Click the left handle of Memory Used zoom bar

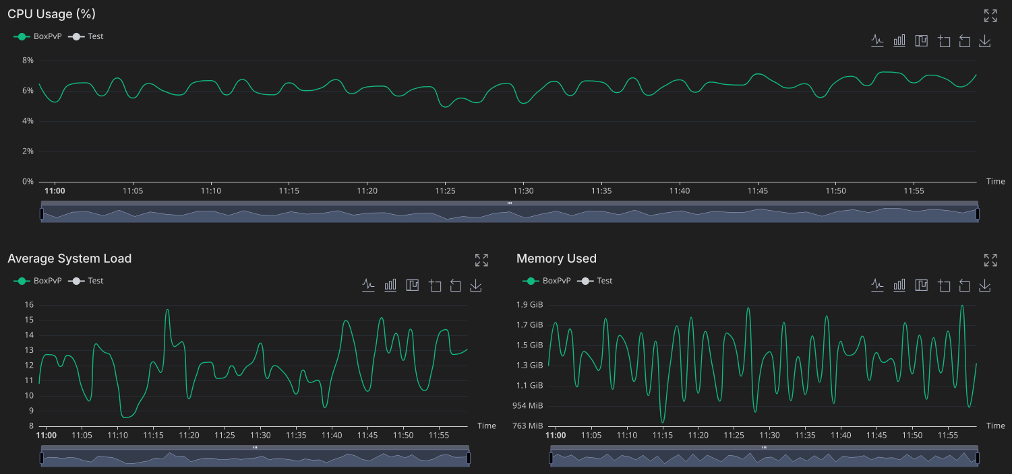551,456
